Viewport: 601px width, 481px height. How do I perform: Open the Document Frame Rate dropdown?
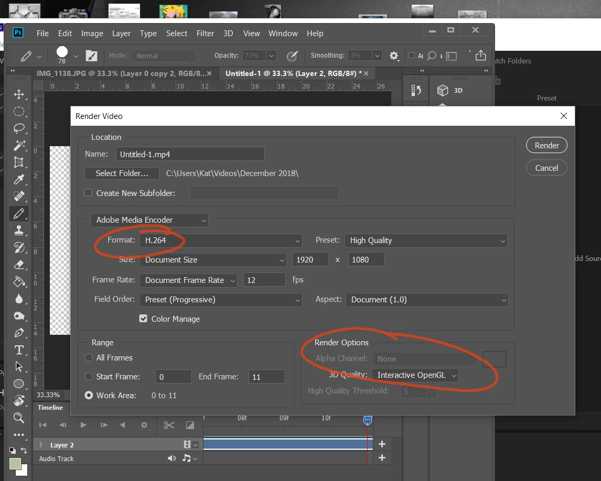(189, 280)
